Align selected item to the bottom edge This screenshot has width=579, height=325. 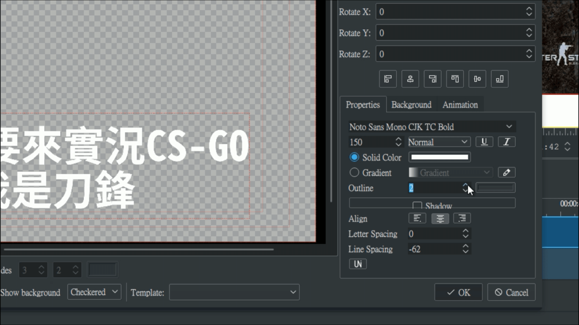click(x=500, y=79)
